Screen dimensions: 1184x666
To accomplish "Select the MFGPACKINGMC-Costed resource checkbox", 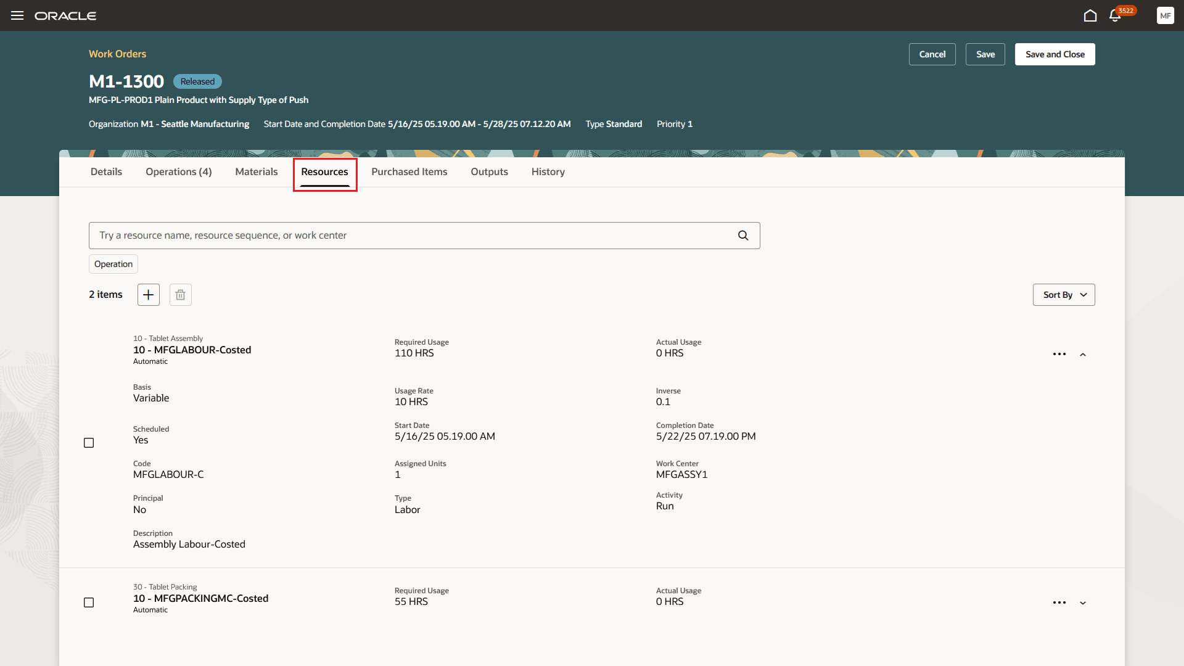I will click(x=89, y=602).
